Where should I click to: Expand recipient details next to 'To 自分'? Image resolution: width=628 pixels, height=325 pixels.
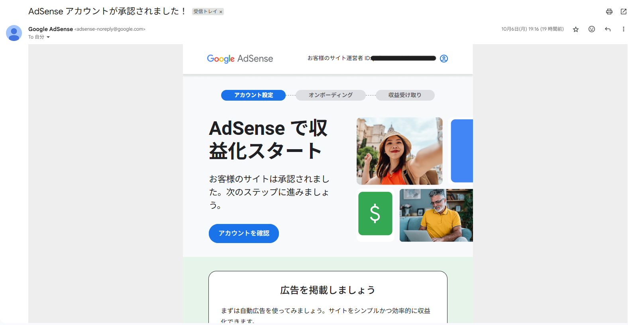[48, 37]
